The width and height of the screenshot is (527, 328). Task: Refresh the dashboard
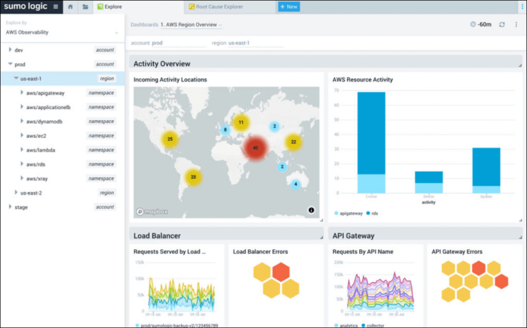pos(502,25)
